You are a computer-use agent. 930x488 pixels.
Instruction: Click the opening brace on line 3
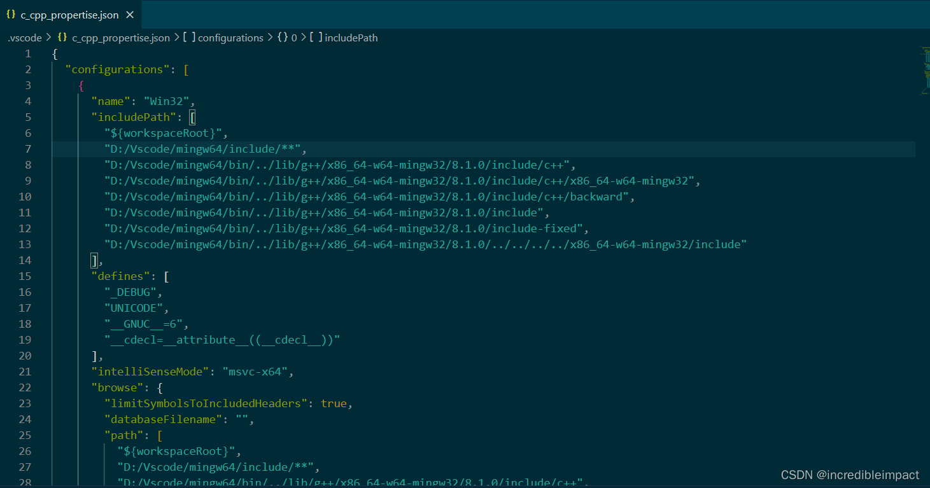tap(81, 85)
